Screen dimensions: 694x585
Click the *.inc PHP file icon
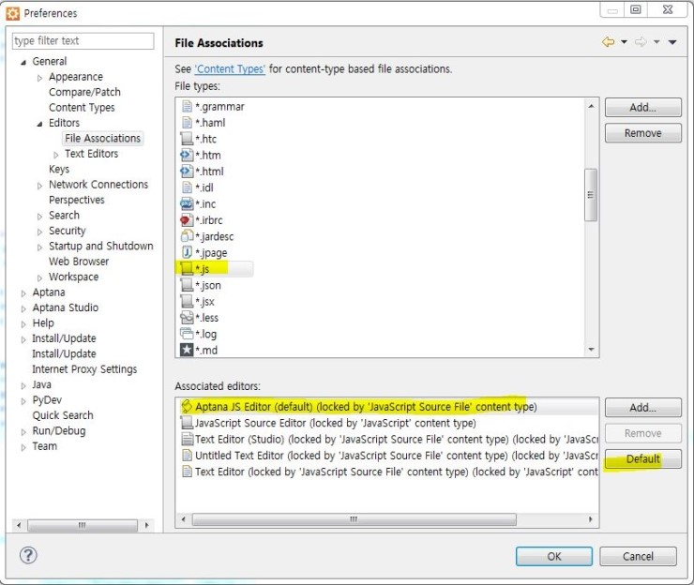point(187,203)
